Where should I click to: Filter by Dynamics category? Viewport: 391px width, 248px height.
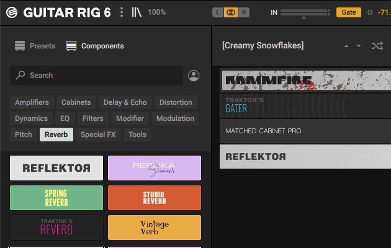(31, 118)
